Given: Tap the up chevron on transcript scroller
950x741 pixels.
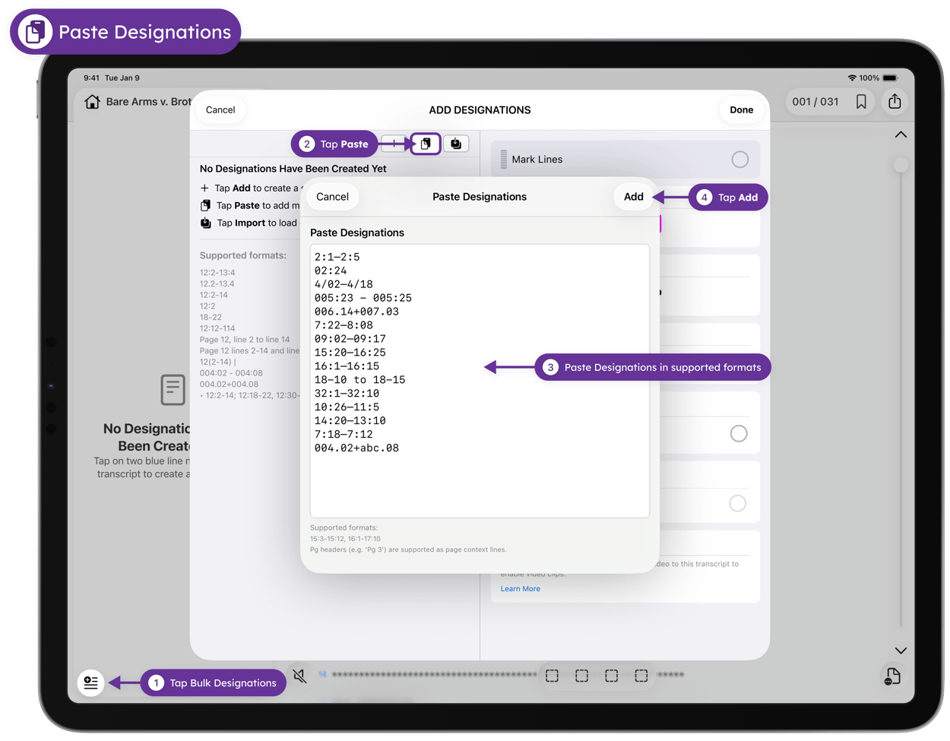Looking at the screenshot, I should pos(901,135).
